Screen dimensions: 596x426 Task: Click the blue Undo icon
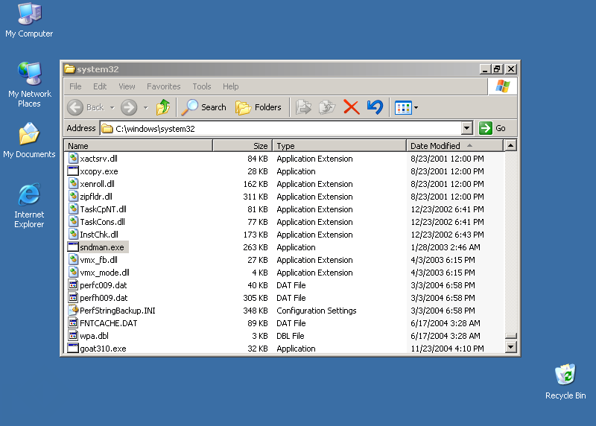click(x=375, y=107)
